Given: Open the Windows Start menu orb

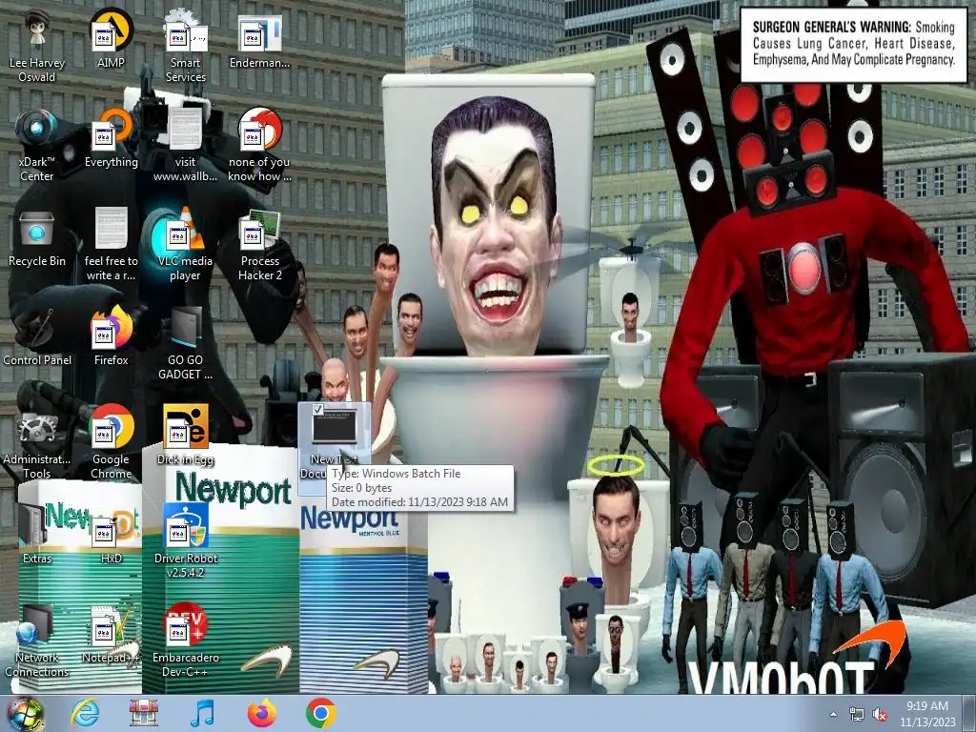Looking at the screenshot, I should (25, 713).
